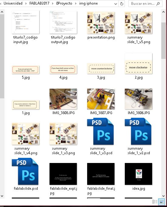Screen dimensions: 167x207
Task: Click the file name '2.jpg'
Action: (139, 77)
